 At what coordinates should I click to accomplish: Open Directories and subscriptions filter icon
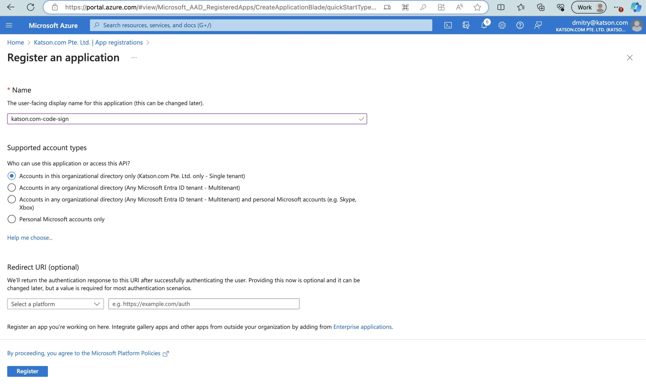[x=466, y=25]
